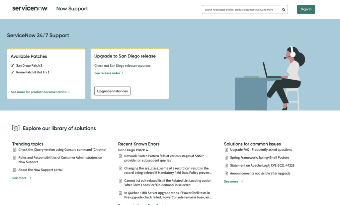Screen dimensions: 340x205
Task: Click chevron after Trending topics See more
Action: pyautogui.click(x=30, y=178)
